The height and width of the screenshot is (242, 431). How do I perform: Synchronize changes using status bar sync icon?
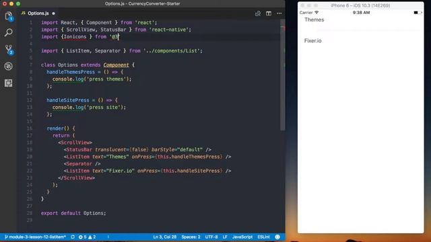coord(73,237)
